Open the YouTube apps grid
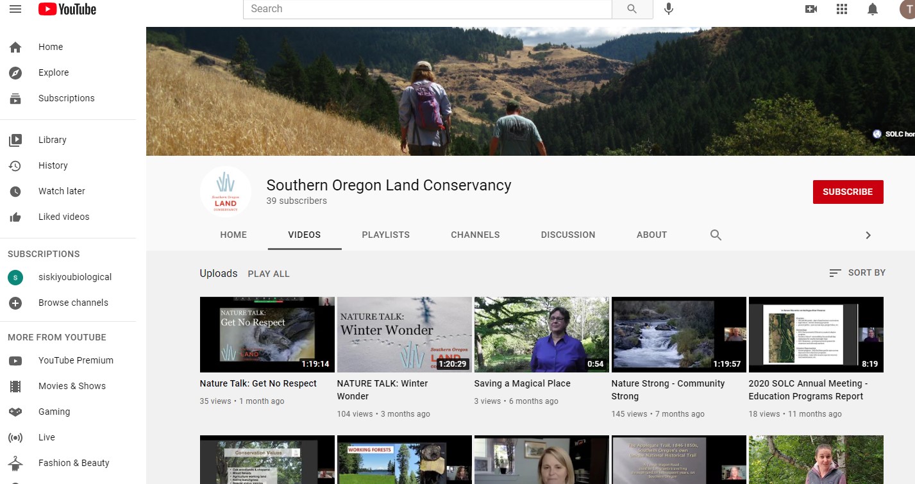Screen dimensions: 915x484 [842, 9]
